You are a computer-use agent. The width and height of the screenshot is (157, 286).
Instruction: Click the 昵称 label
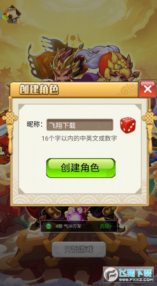[x=35, y=124]
